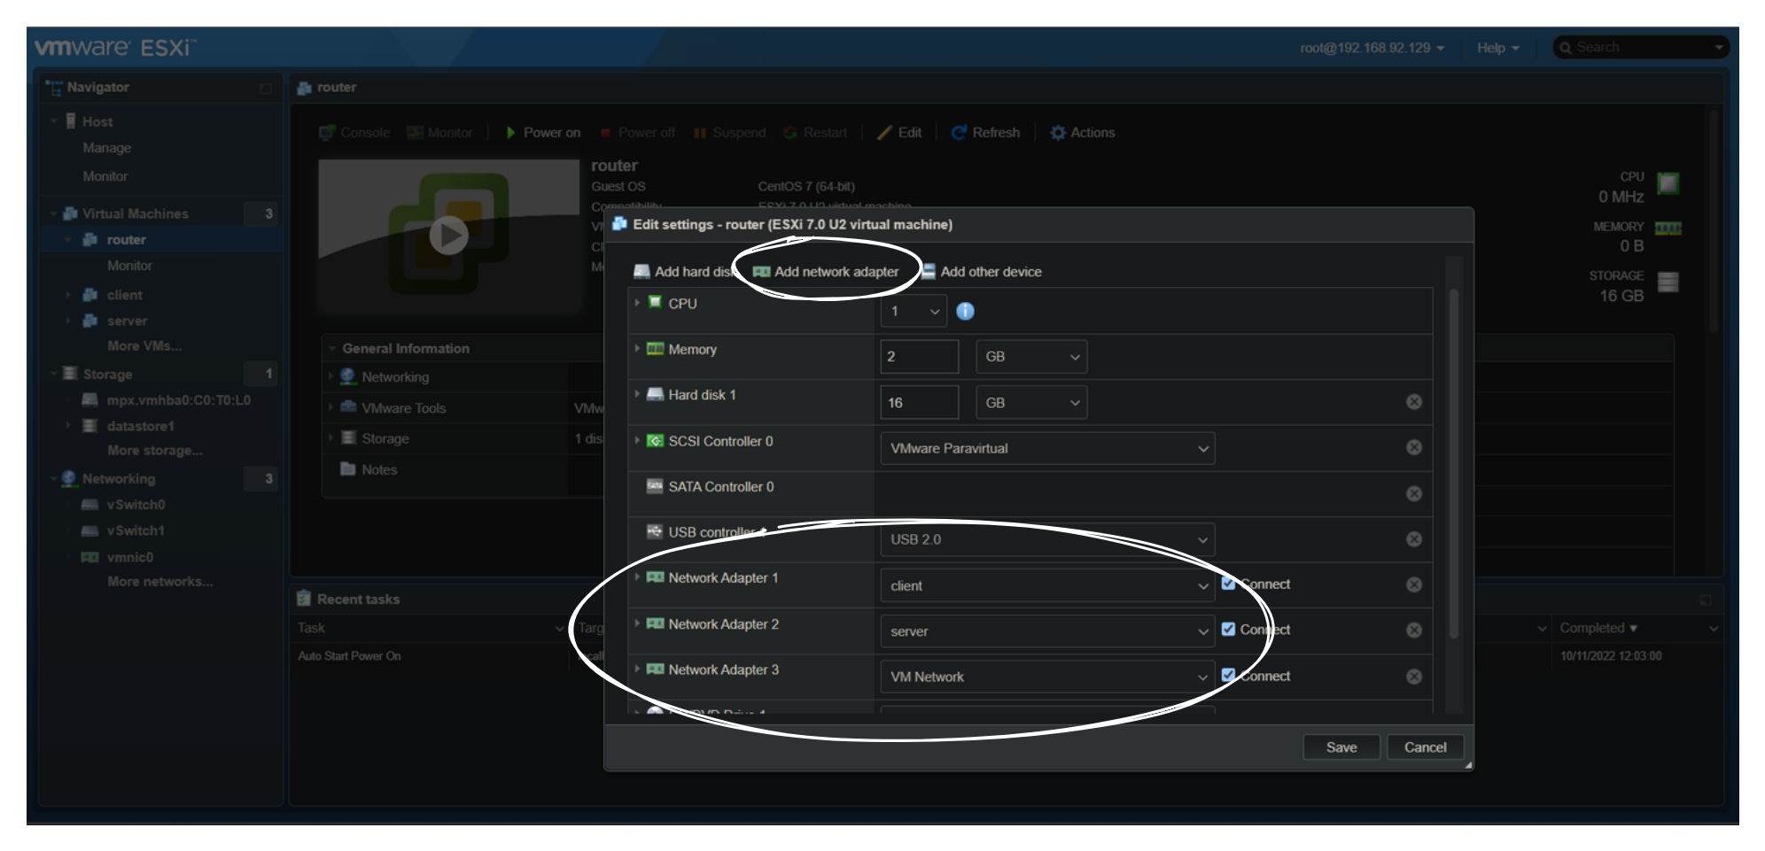
Task: Open the root user account menu
Action: click(1372, 48)
